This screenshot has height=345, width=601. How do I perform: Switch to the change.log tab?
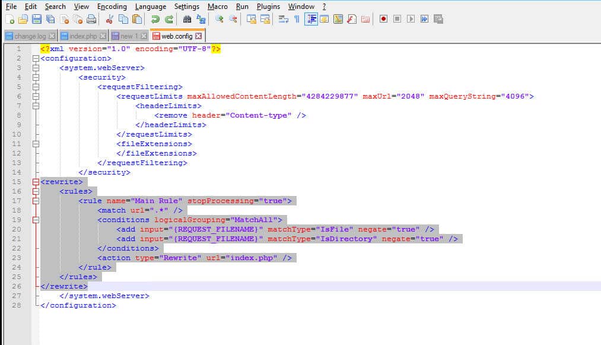point(30,36)
